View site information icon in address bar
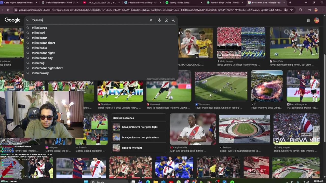This screenshot has height=183, width=326. [16, 10]
